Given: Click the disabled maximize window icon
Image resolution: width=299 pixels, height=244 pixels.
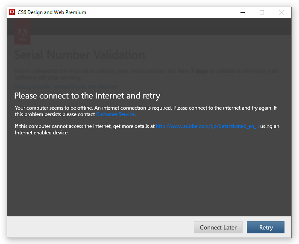Looking at the screenshot, I should tap(262, 12).
